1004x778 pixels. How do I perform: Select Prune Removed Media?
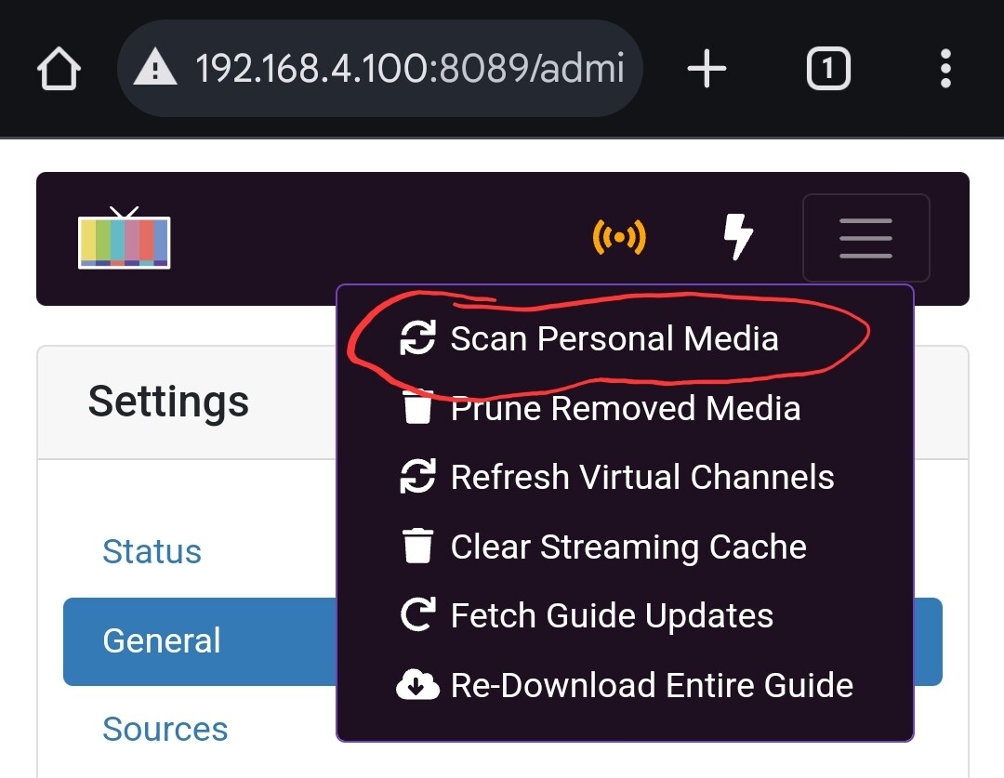[625, 408]
